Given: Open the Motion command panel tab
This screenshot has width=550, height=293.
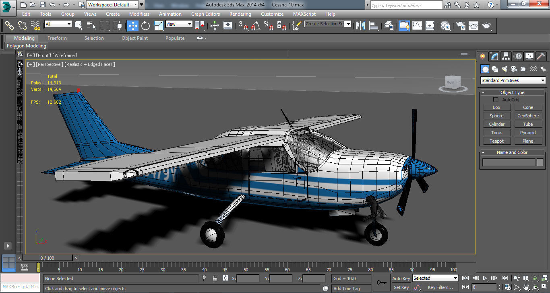Looking at the screenshot, I should point(518,56).
